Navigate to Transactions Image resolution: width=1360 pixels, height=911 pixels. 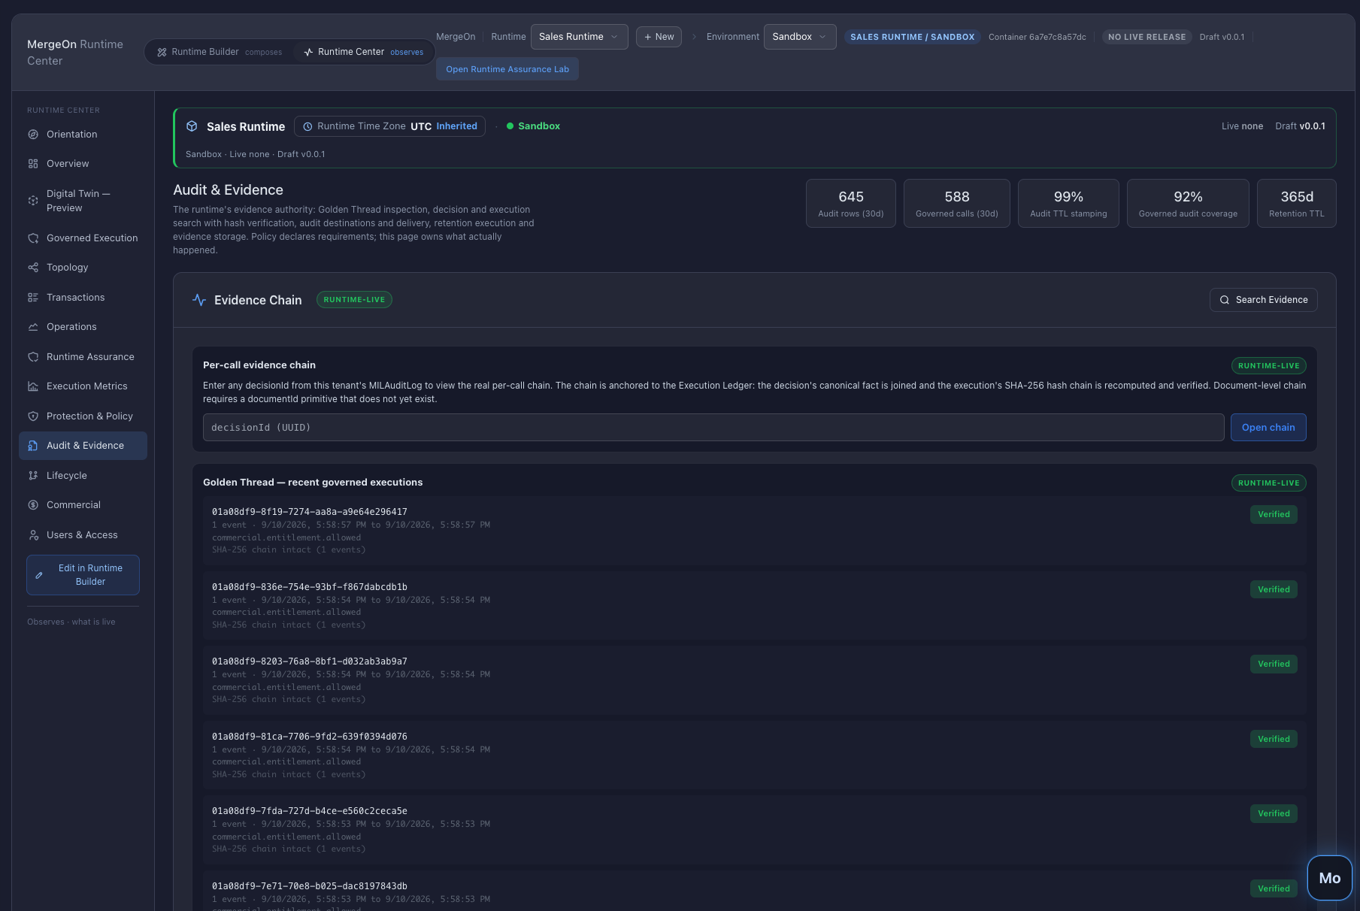tap(83, 298)
